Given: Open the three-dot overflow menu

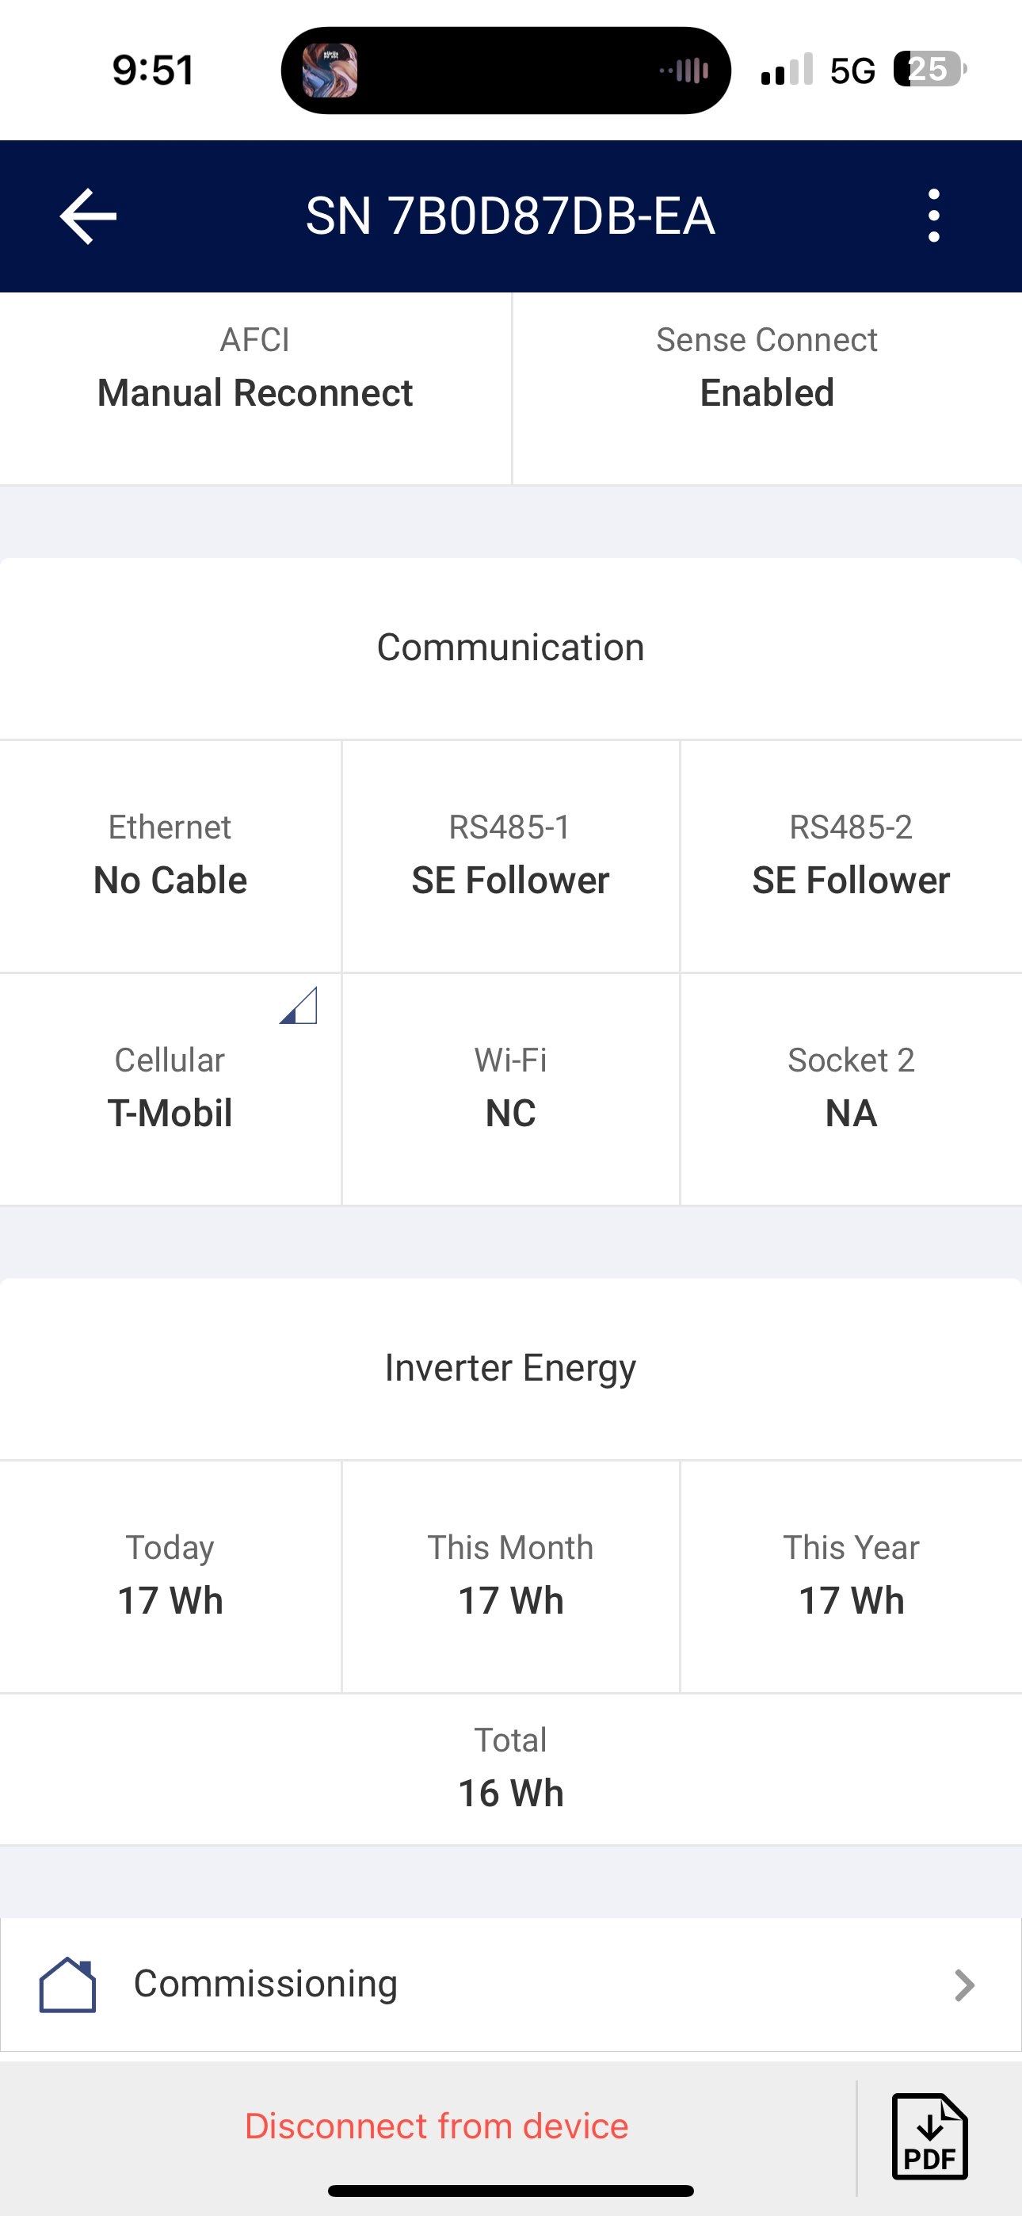Looking at the screenshot, I should pyautogui.click(x=933, y=216).
